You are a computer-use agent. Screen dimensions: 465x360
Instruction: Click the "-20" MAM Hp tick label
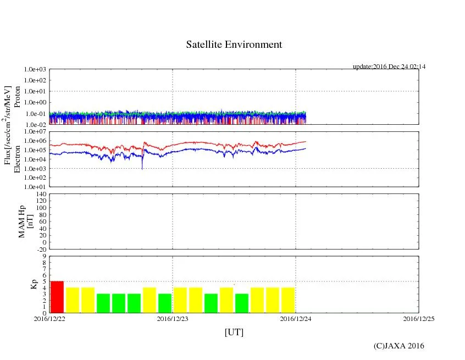42,250
